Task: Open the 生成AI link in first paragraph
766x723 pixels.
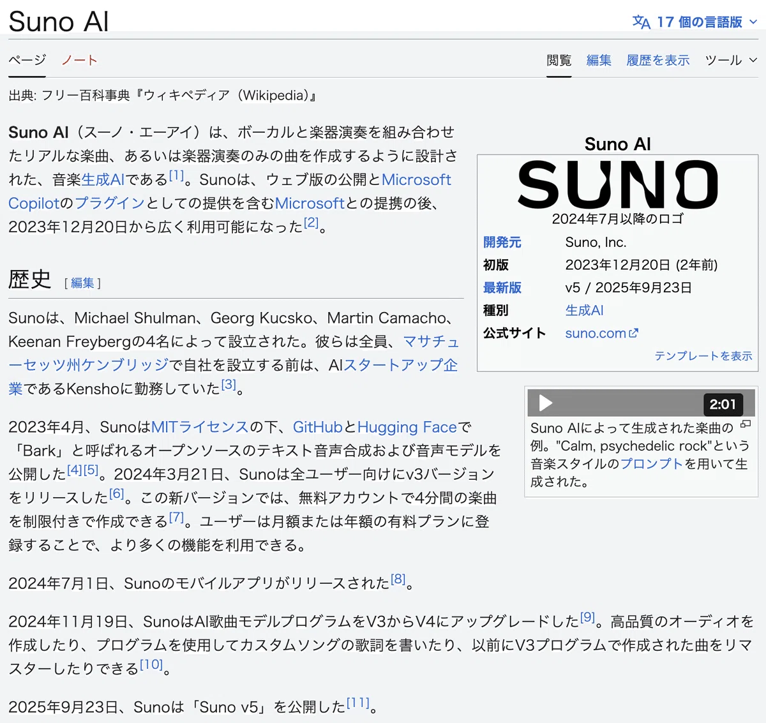Action: click(103, 180)
